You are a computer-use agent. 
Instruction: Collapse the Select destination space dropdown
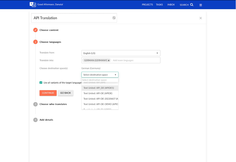[x=100, y=75]
